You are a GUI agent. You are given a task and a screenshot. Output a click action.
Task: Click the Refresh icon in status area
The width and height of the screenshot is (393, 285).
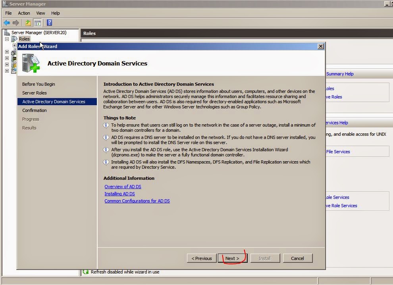[x=86, y=272]
